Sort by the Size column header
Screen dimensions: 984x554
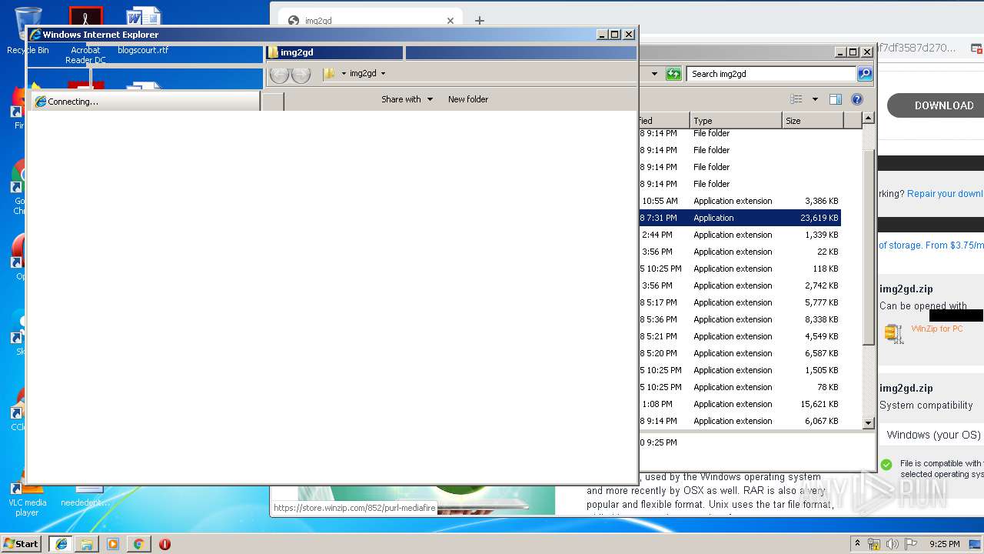[x=813, y=121]
